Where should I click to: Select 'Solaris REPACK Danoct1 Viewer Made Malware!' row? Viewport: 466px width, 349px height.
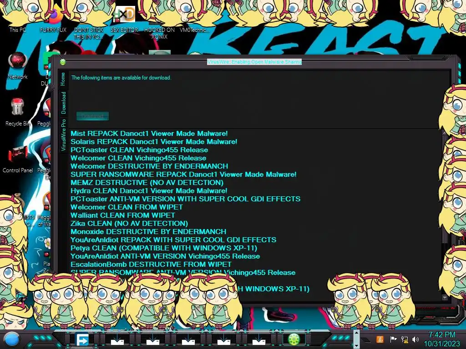point(154,142)
